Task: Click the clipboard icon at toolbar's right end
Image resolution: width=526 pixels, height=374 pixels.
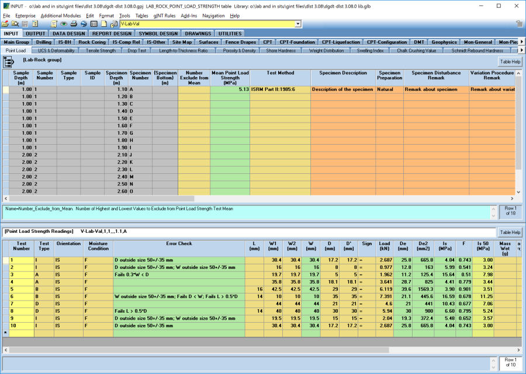Action: pos(518,24)
